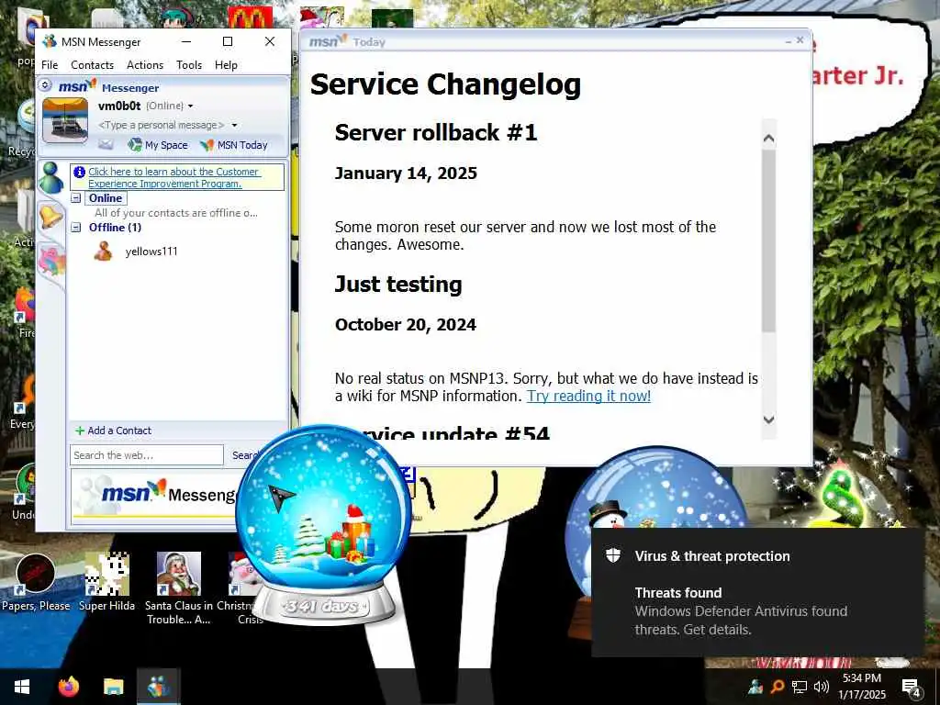Open the e-mail inbox envelope icon
940x705 pixels.
pos(106,144)
